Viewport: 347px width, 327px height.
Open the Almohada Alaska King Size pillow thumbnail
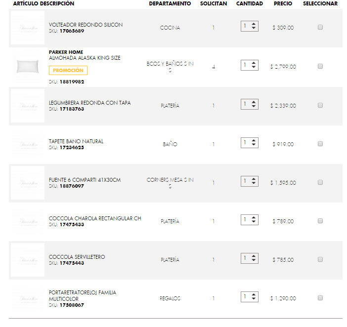(28, 67)
